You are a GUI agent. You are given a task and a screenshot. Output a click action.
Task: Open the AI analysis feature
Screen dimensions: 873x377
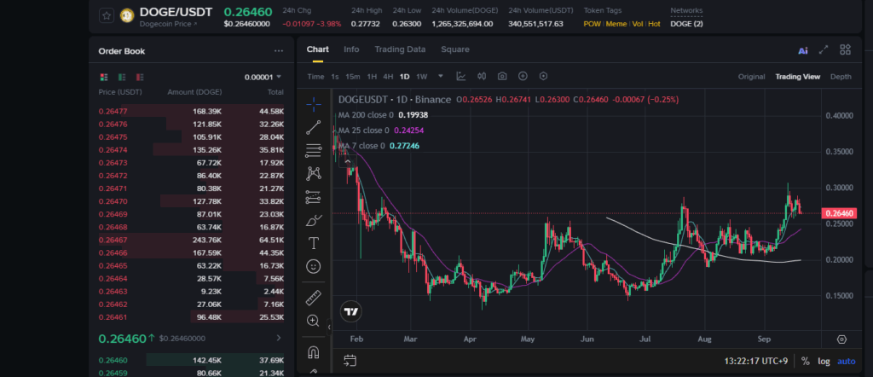803,50
